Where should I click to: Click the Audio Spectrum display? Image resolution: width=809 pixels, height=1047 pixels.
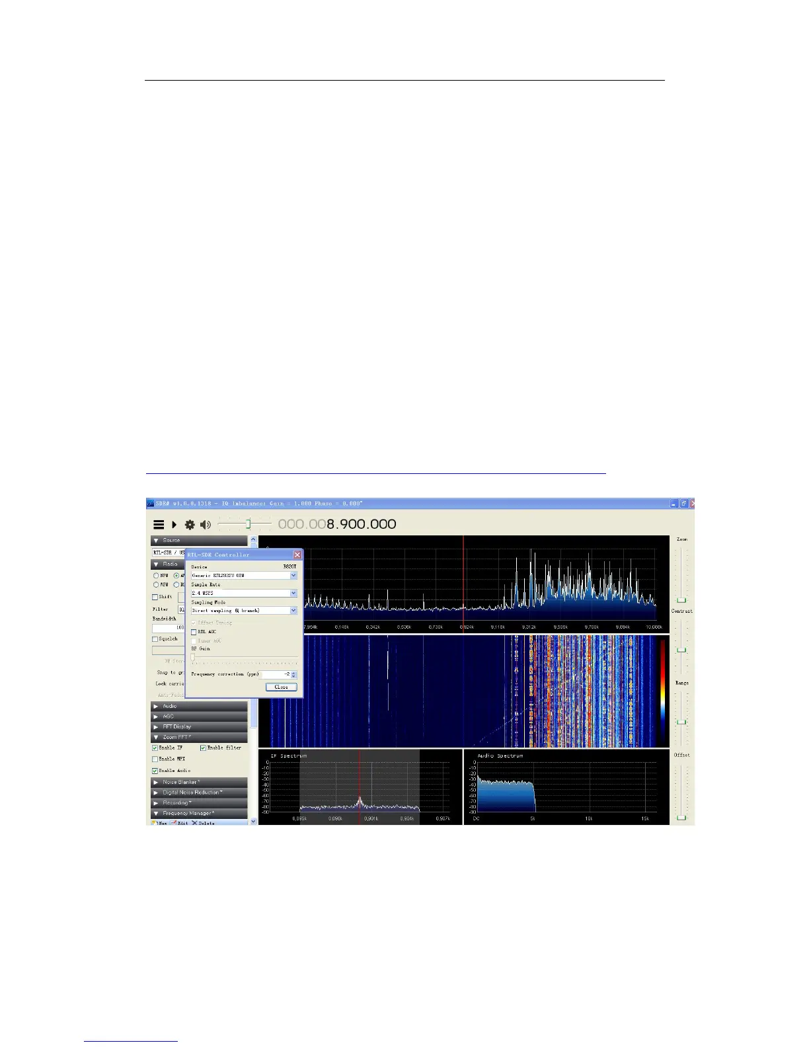click(x=567, y=787)
